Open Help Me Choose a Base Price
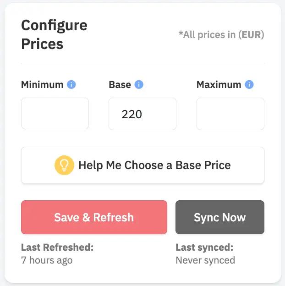This screenshot has width=285, height=286. [142, 165]
